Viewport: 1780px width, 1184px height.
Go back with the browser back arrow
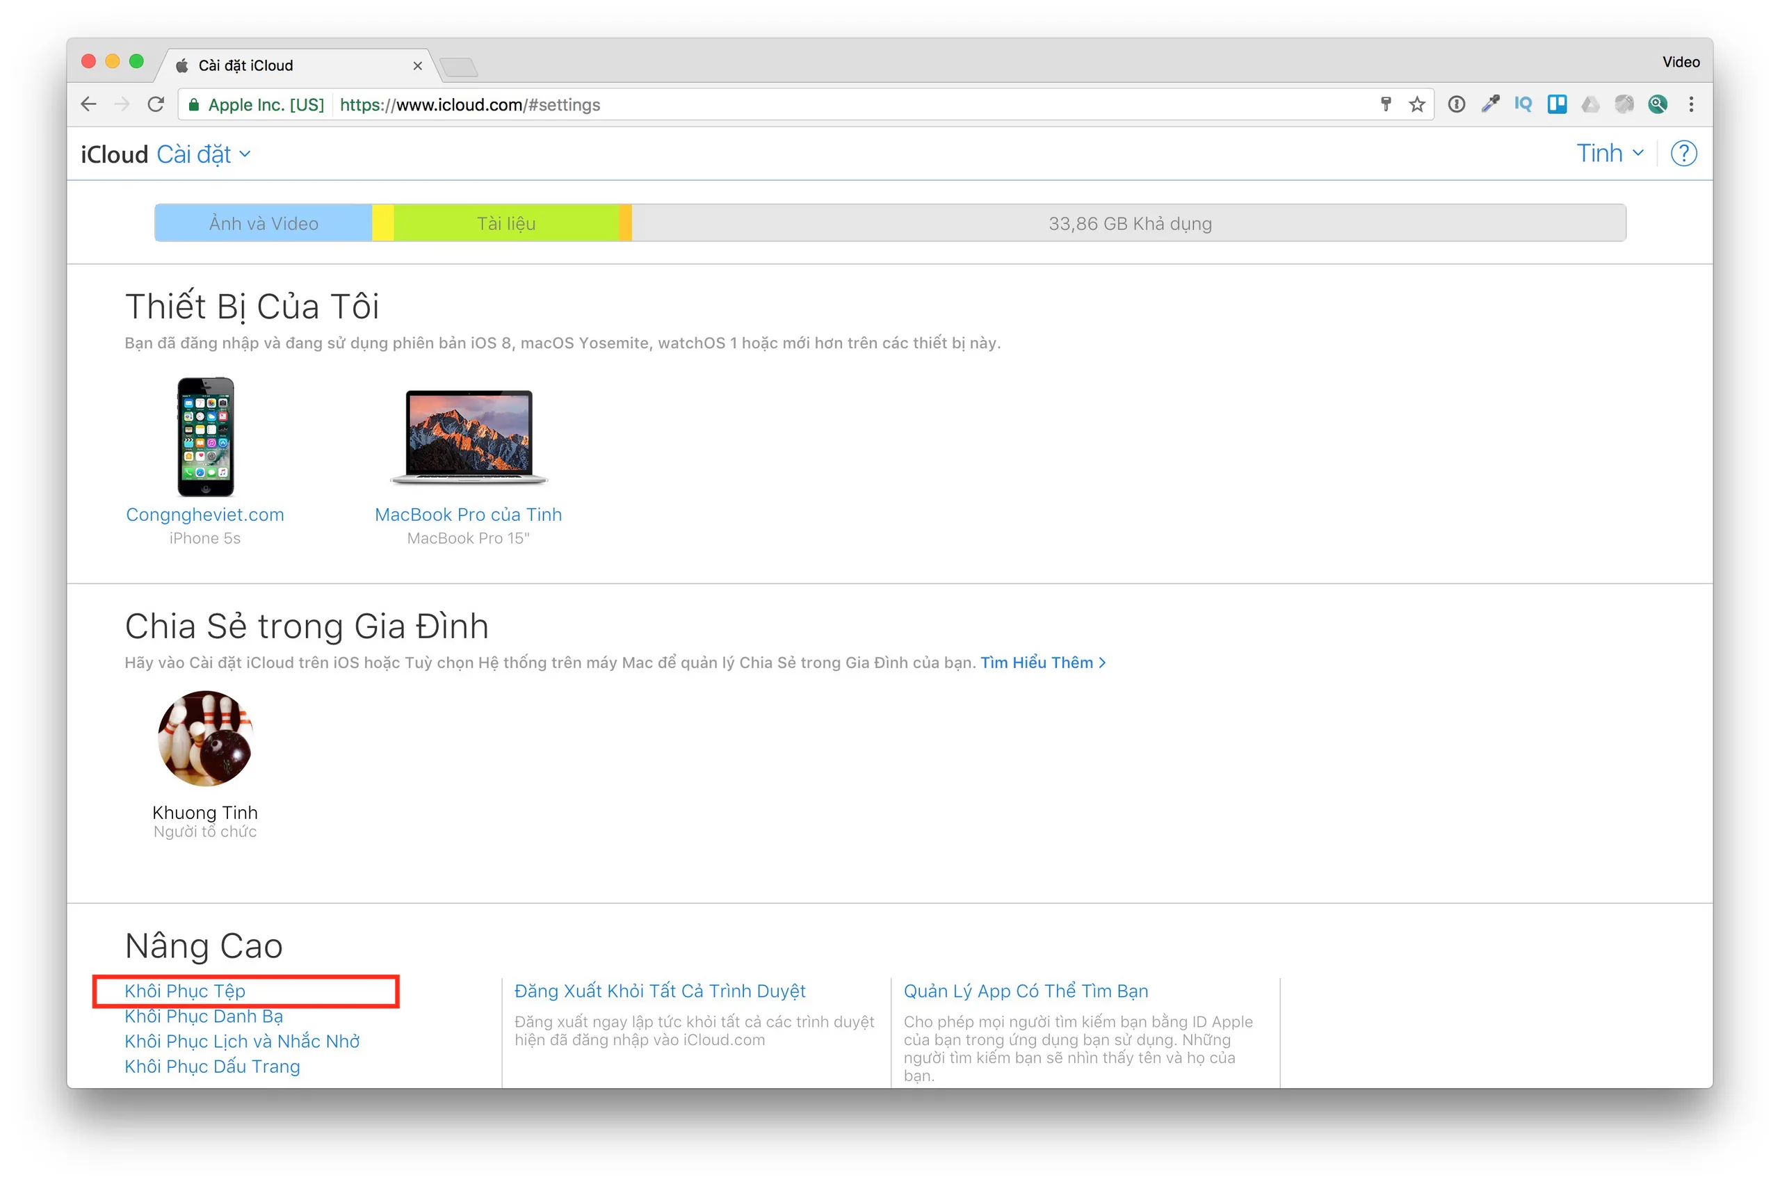point(89,104)
